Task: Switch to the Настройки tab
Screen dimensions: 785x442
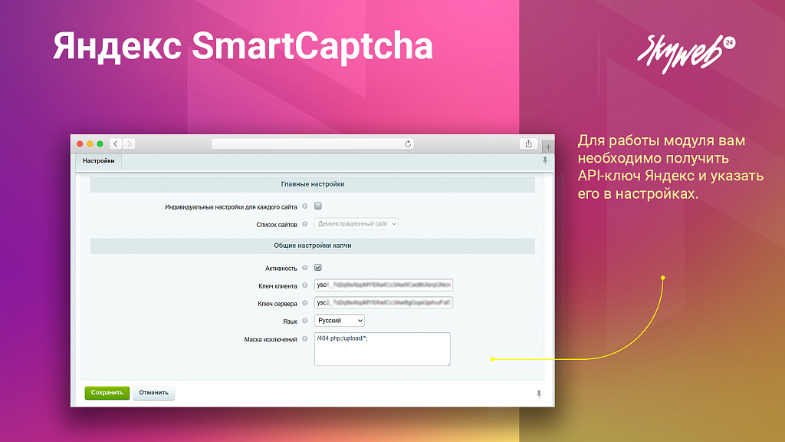Action: (x=98, y=162)
